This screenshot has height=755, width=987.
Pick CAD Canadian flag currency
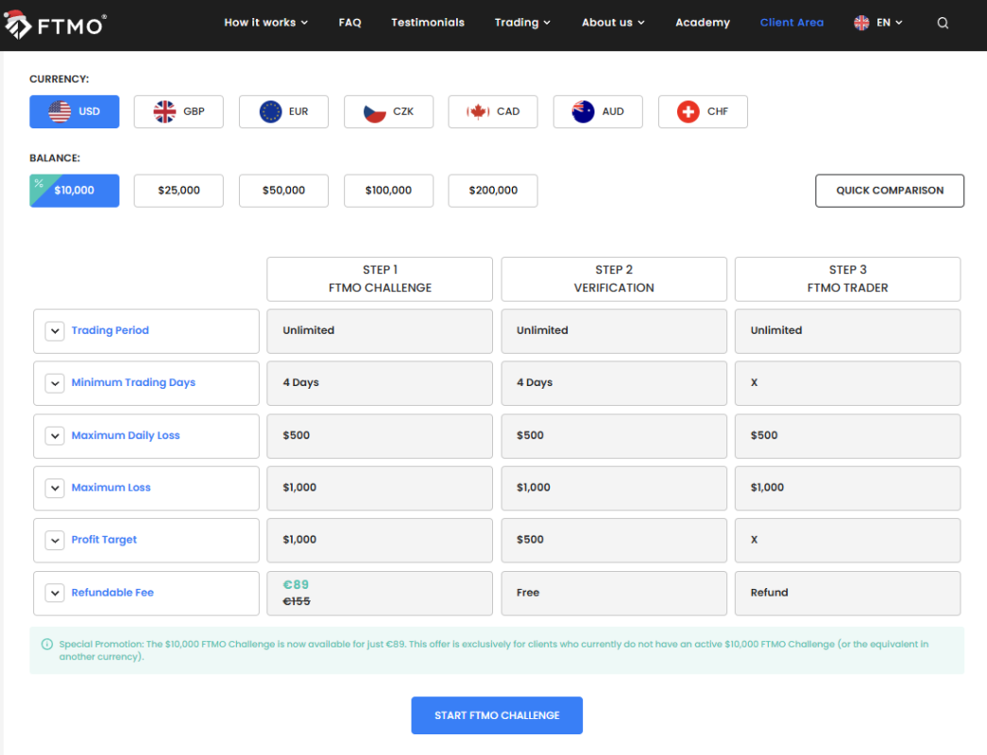coord(493,111)
